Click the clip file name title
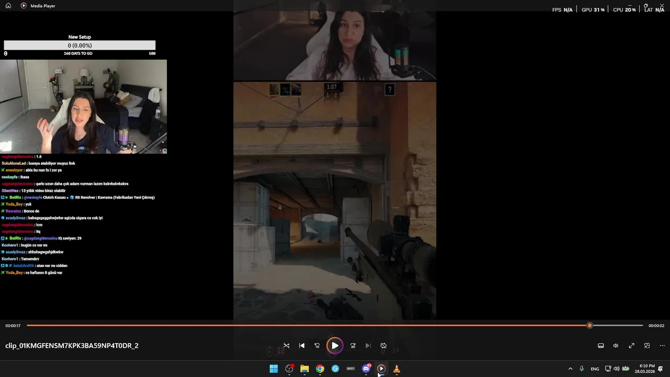670x377 pixels. tap(72, 346)
